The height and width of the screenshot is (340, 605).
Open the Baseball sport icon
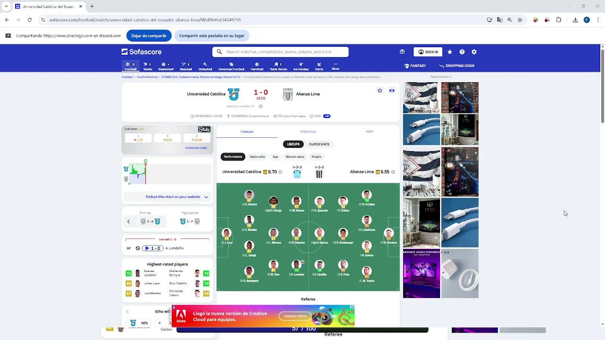(x=186, y=66)
